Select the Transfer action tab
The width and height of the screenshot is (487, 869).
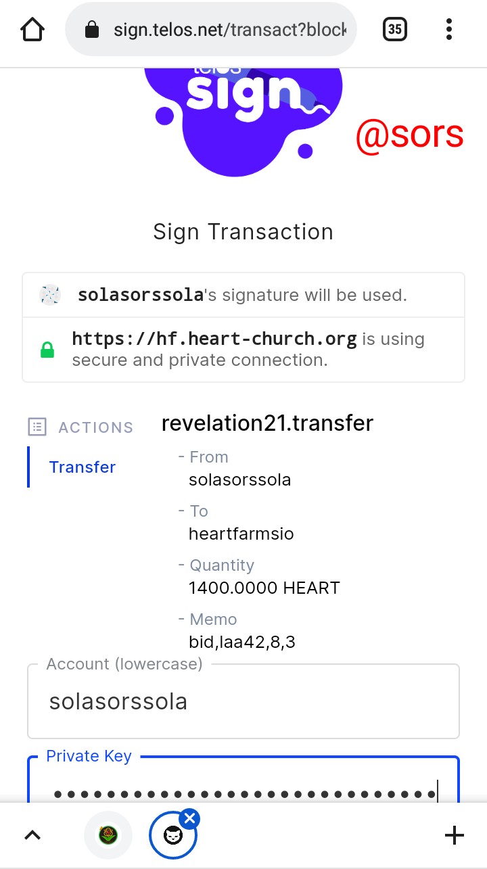83,467
